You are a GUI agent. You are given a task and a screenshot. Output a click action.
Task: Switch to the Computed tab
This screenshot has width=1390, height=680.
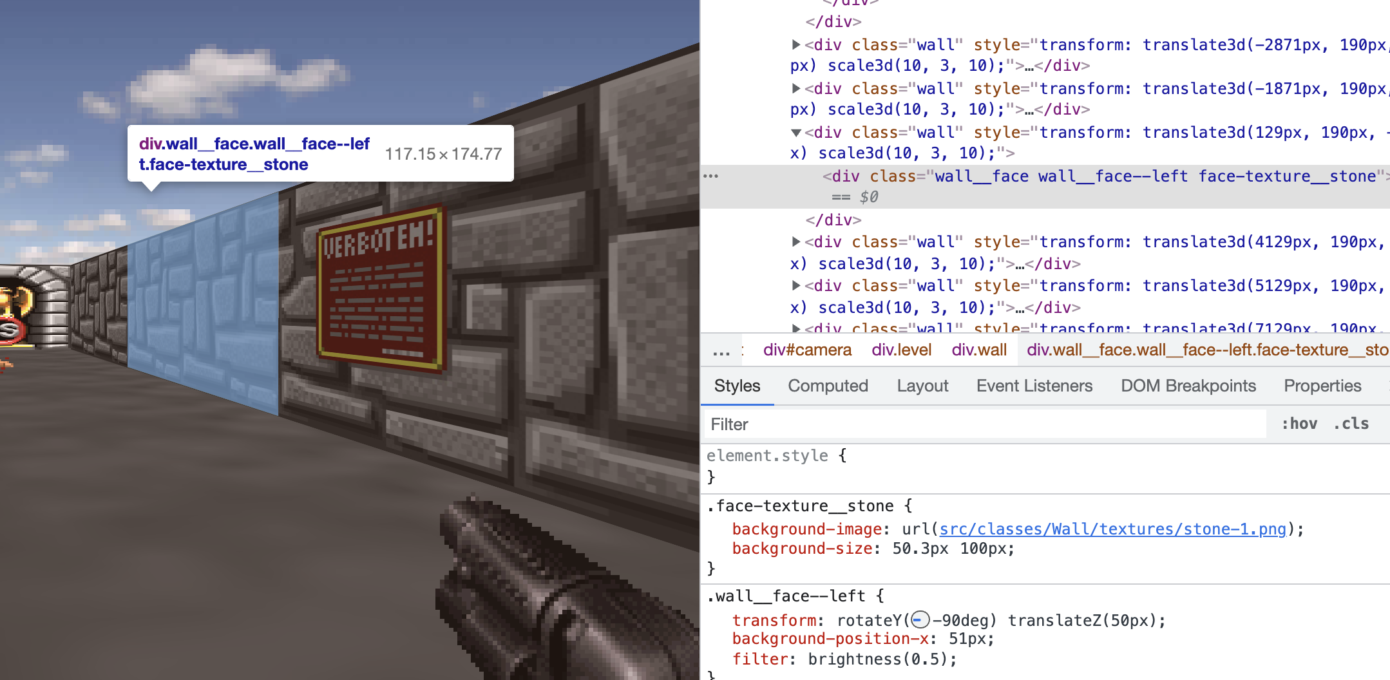click(x=828, y=386)
